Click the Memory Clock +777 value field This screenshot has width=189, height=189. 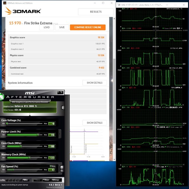52,158
